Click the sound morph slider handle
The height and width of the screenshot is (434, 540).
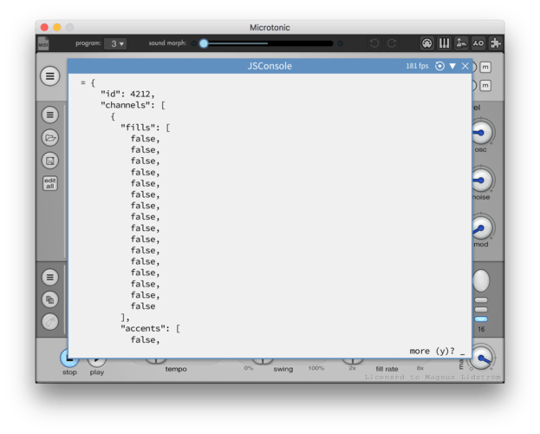(204, 43)
